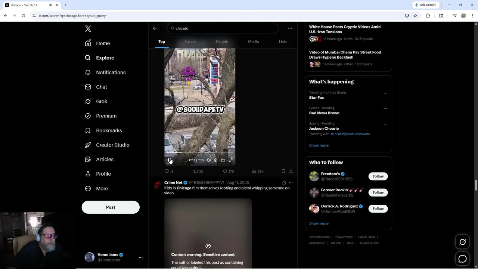Viewport: 478px width, 269px height.
Task: Open Crime Net post options ellipsis
Action: click(291, 183)
